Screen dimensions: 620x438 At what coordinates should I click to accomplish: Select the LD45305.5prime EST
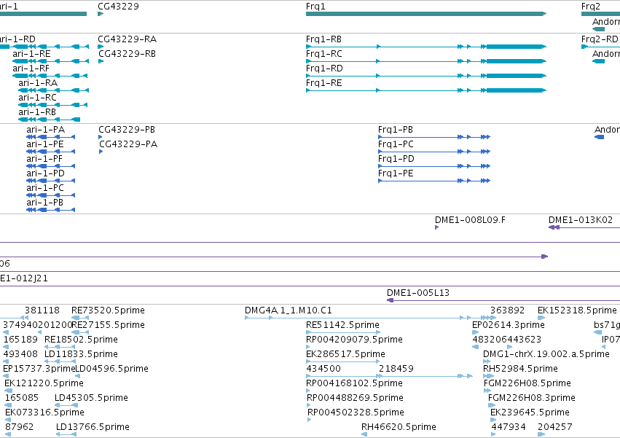[66, 405]
